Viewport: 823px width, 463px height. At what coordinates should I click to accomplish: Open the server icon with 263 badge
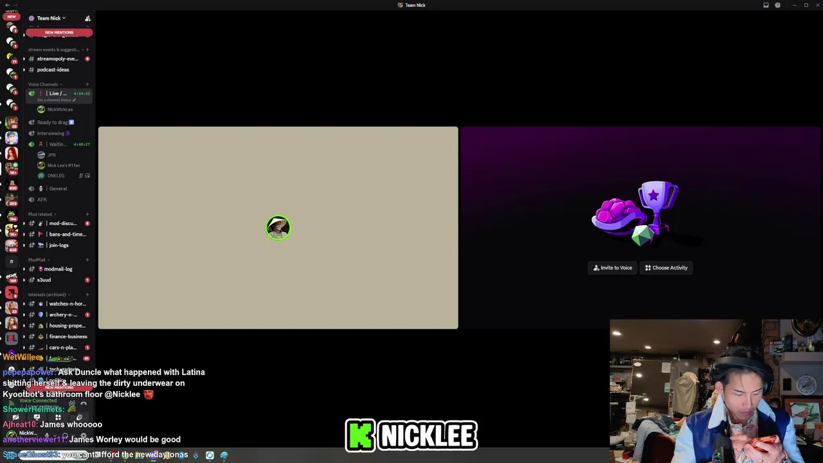[11, 200]
